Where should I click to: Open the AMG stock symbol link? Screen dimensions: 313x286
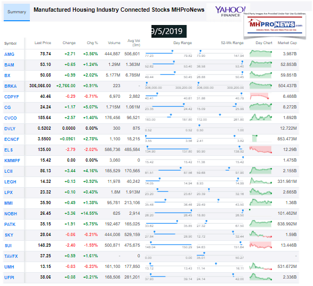9,54
